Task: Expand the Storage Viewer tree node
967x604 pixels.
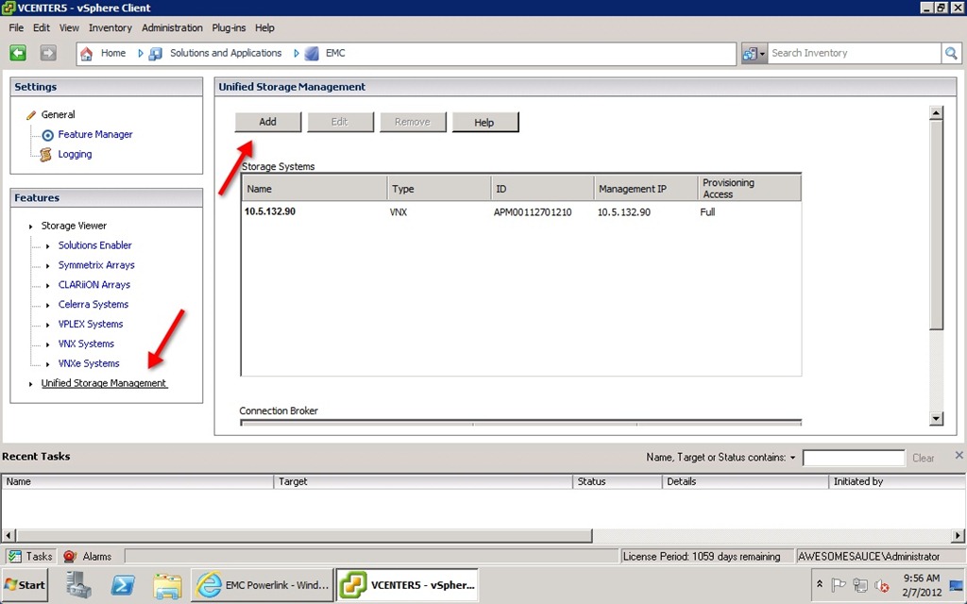Action: coord(31,226)
